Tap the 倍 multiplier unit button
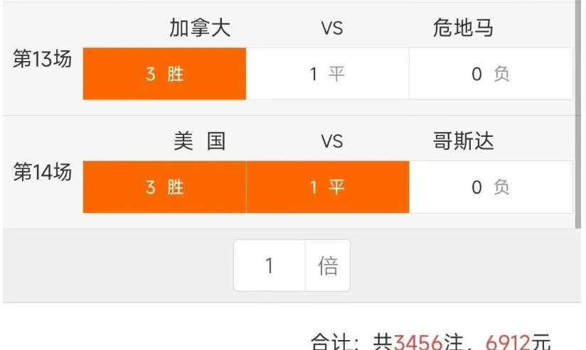The width and height of the screenshot is (586, 350). click(x=328, y=266)
